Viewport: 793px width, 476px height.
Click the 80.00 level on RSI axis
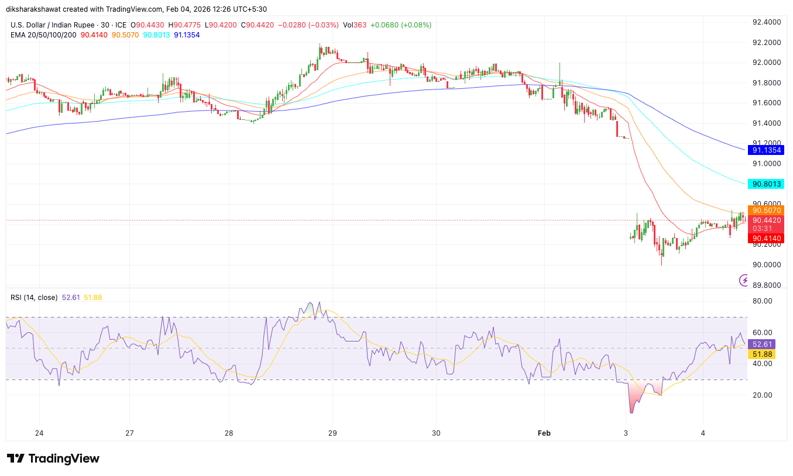coord(762,301)
